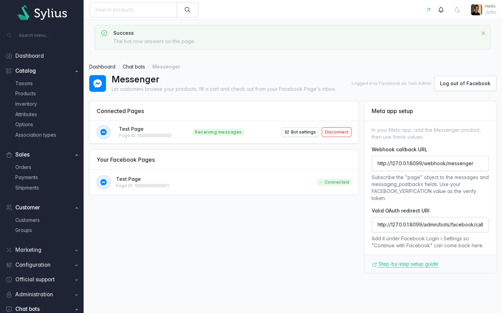The width and height of the screenshot is (502, 313).
Task: Click the Marketing percent icon
Action: [x=9, y=250]
